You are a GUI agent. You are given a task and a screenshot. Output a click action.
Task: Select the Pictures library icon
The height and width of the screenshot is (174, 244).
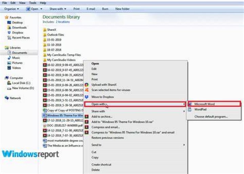(x=9, y=63)
